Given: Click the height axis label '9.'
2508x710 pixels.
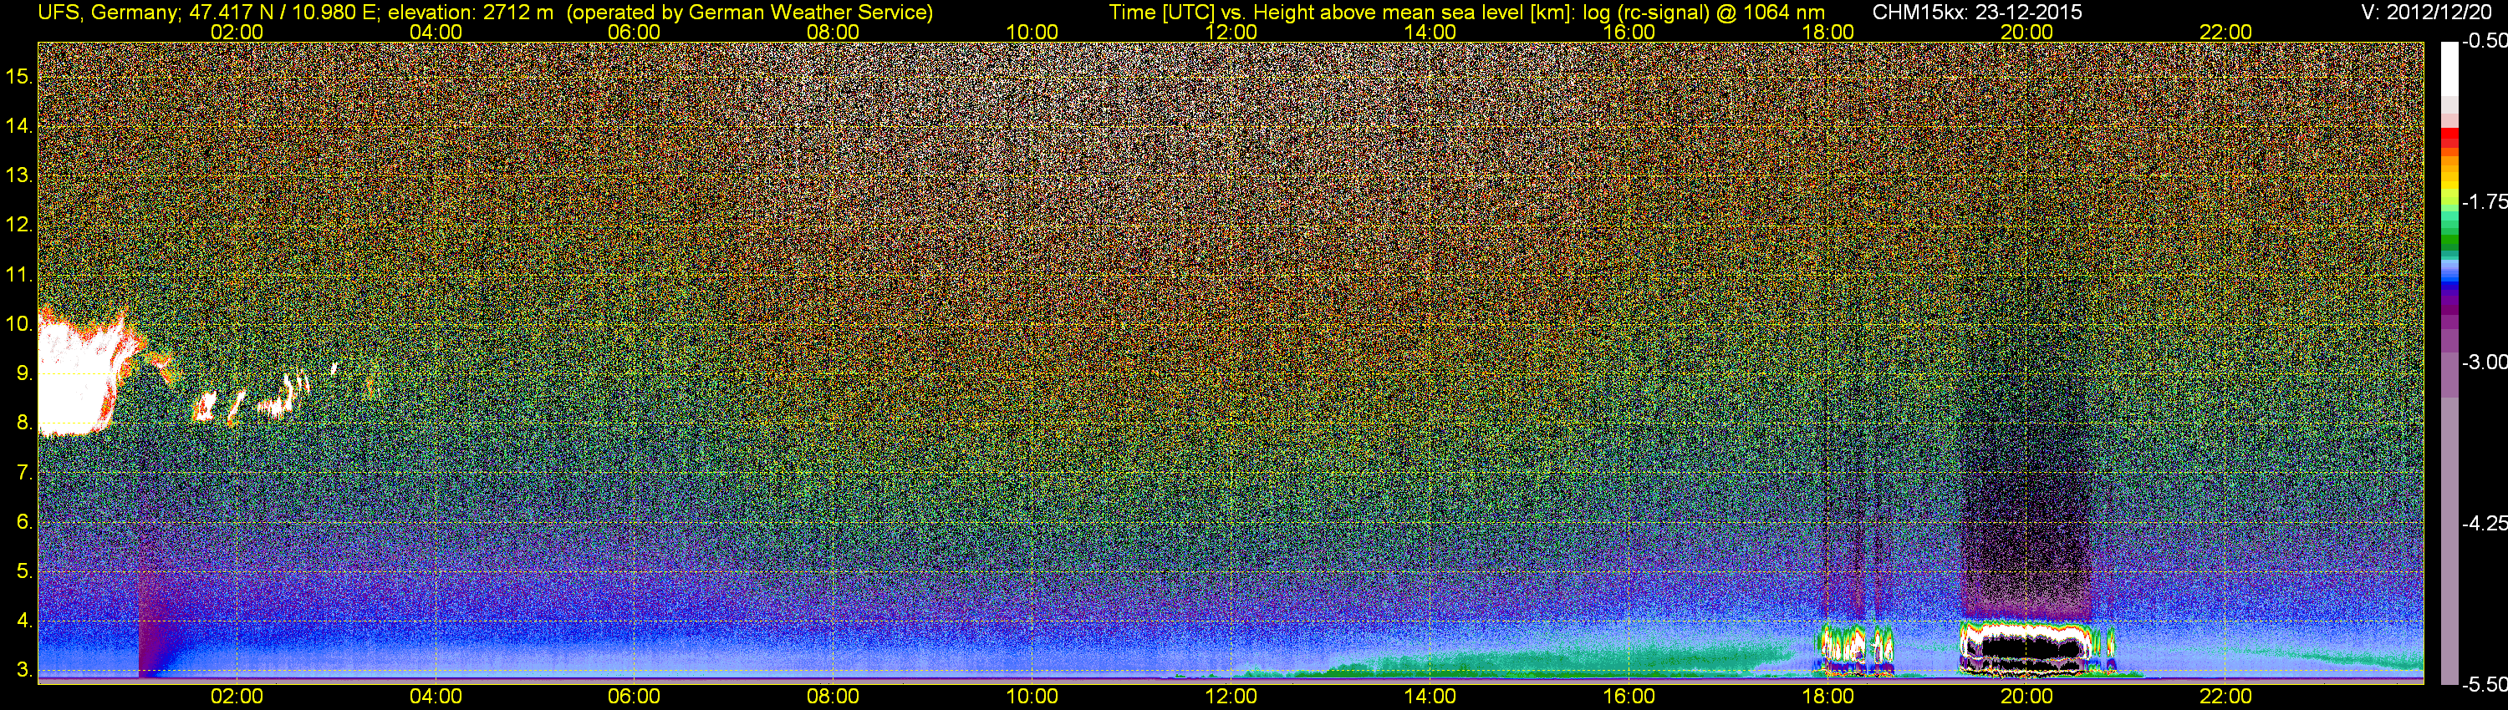Looking at the screenshot, I should 25,373.
